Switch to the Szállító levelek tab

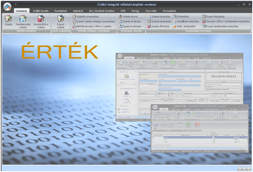point(41,11)
